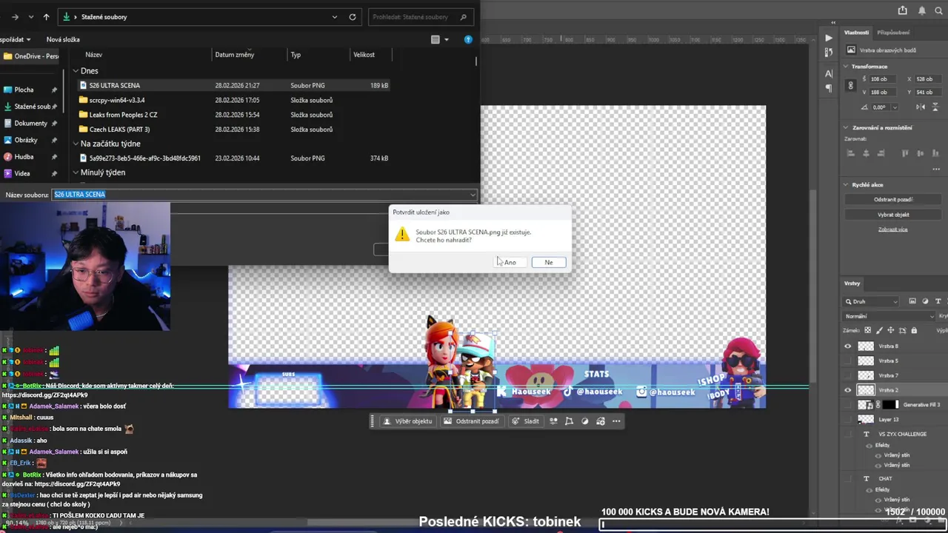This screenshot has width=948, height=533.
Task: Show layer Generative Fill 3
Action: tap(848, 405)
